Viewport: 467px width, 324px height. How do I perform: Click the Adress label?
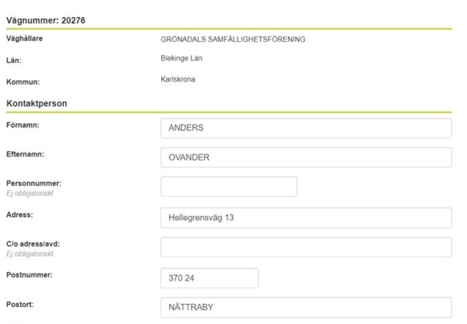pos(20,215)
